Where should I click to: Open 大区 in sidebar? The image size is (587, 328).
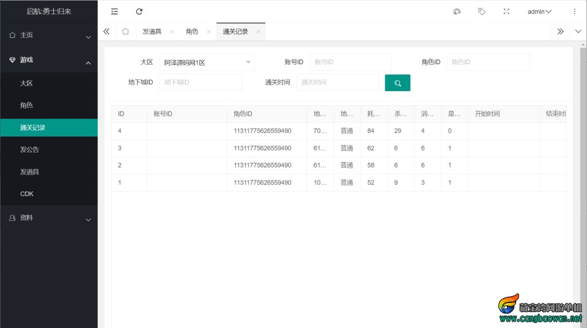pos(49,83)
